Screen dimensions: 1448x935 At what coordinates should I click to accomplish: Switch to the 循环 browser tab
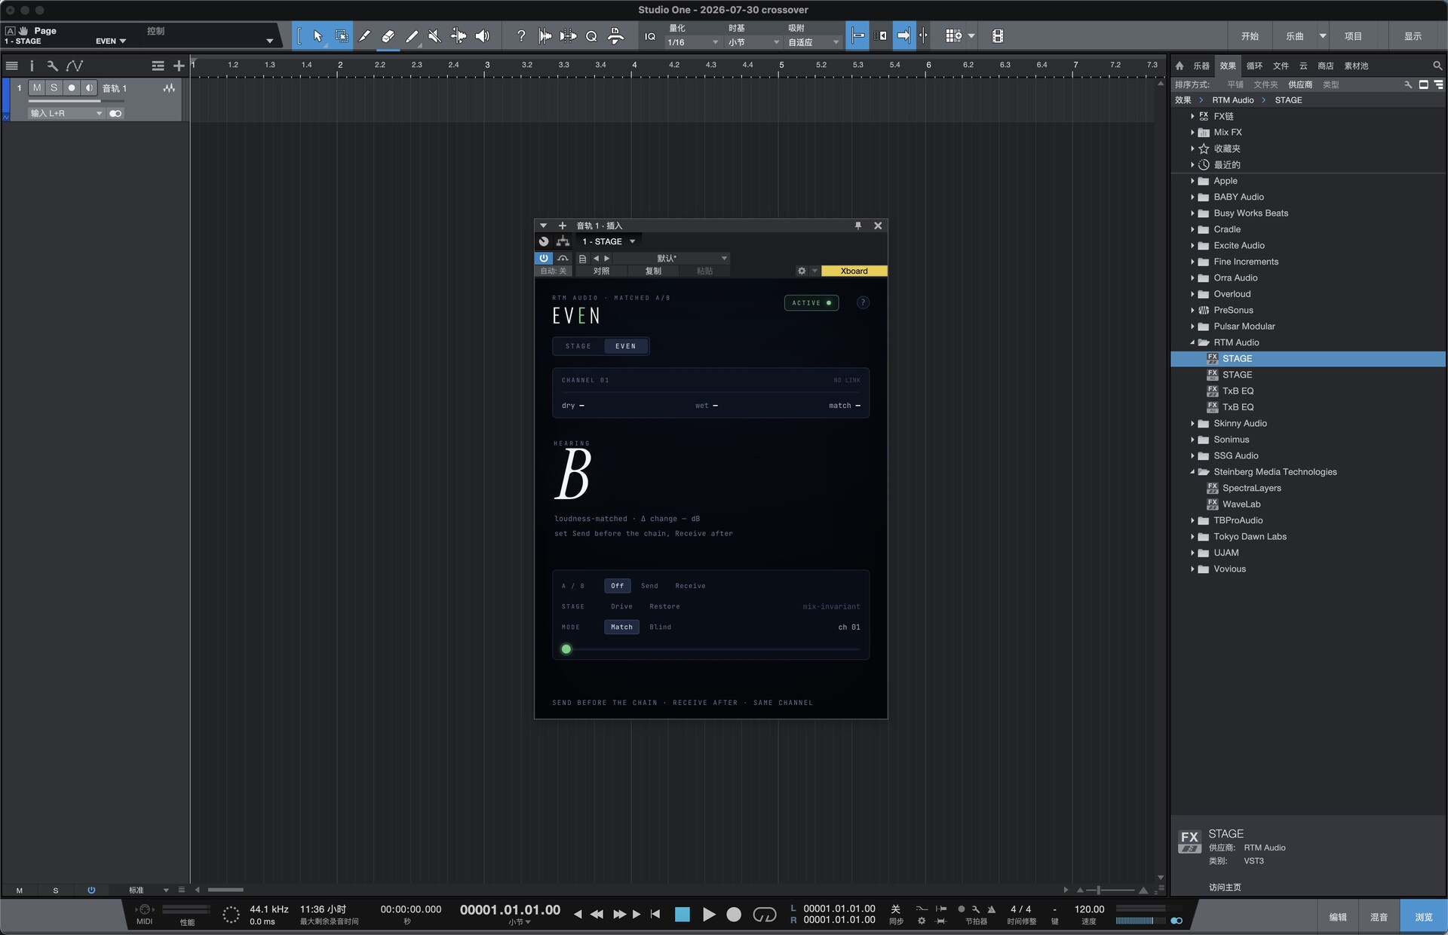point(1254,66)
